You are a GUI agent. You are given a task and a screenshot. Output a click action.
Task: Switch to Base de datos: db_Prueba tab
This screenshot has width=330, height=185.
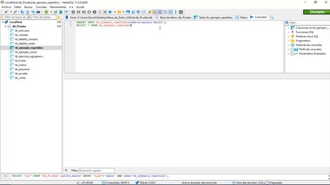coord(173,17)
